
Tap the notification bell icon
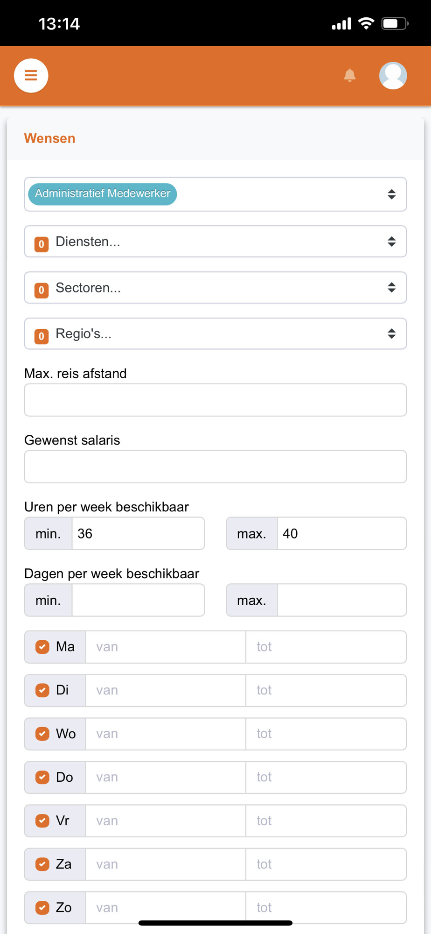349,75
